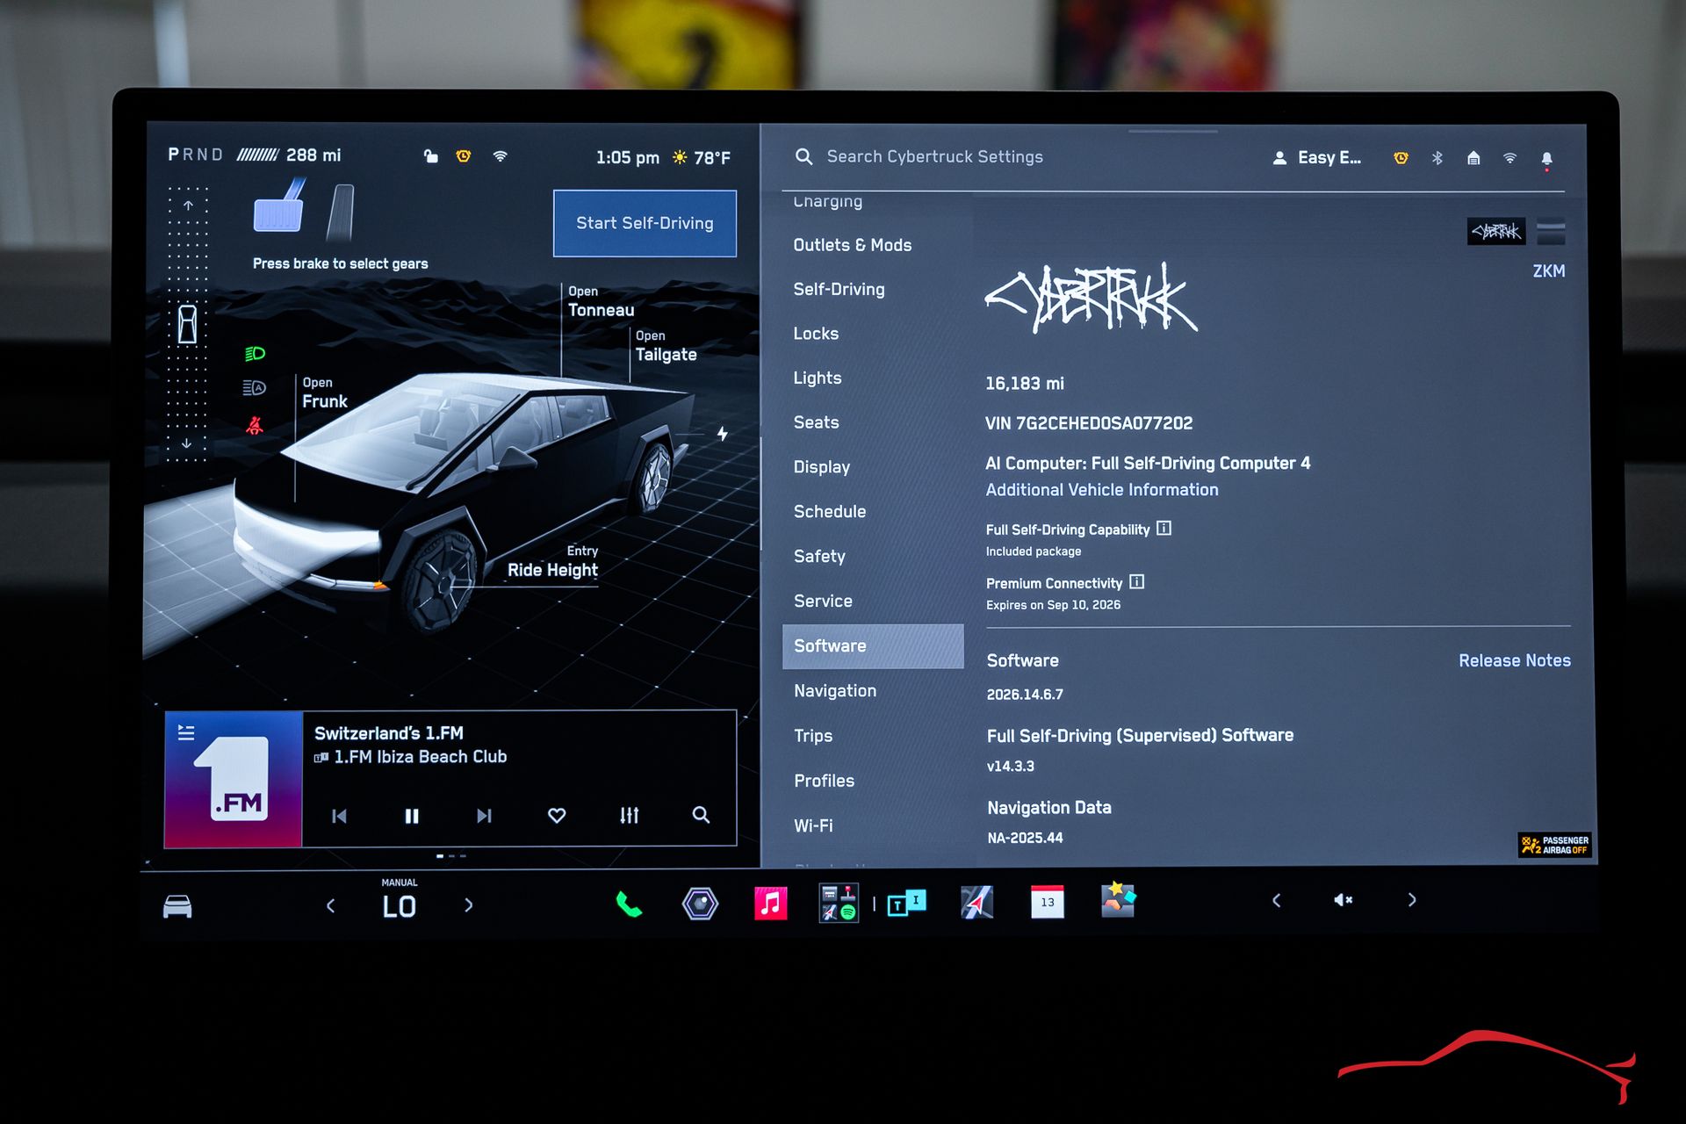
Task: Tap the Bluetooth icon
Action: coord(1437,158)
